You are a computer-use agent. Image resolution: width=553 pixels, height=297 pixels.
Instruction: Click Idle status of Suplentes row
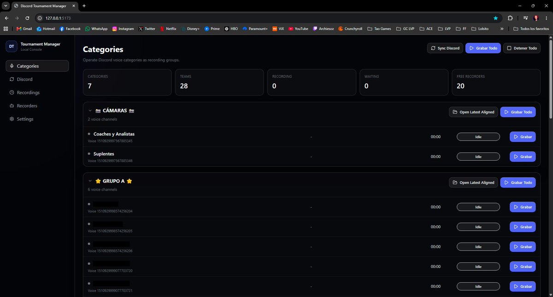(478, 157)
